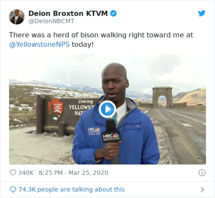Click the National Park Service arrowhead emblem
This screenshot has width=215, height=198.
tap(55, 111)
